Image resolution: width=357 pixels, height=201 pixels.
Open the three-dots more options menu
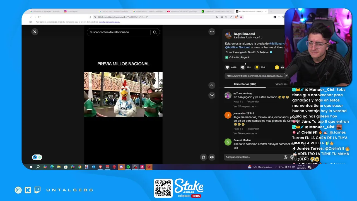[x=212, y=32]
